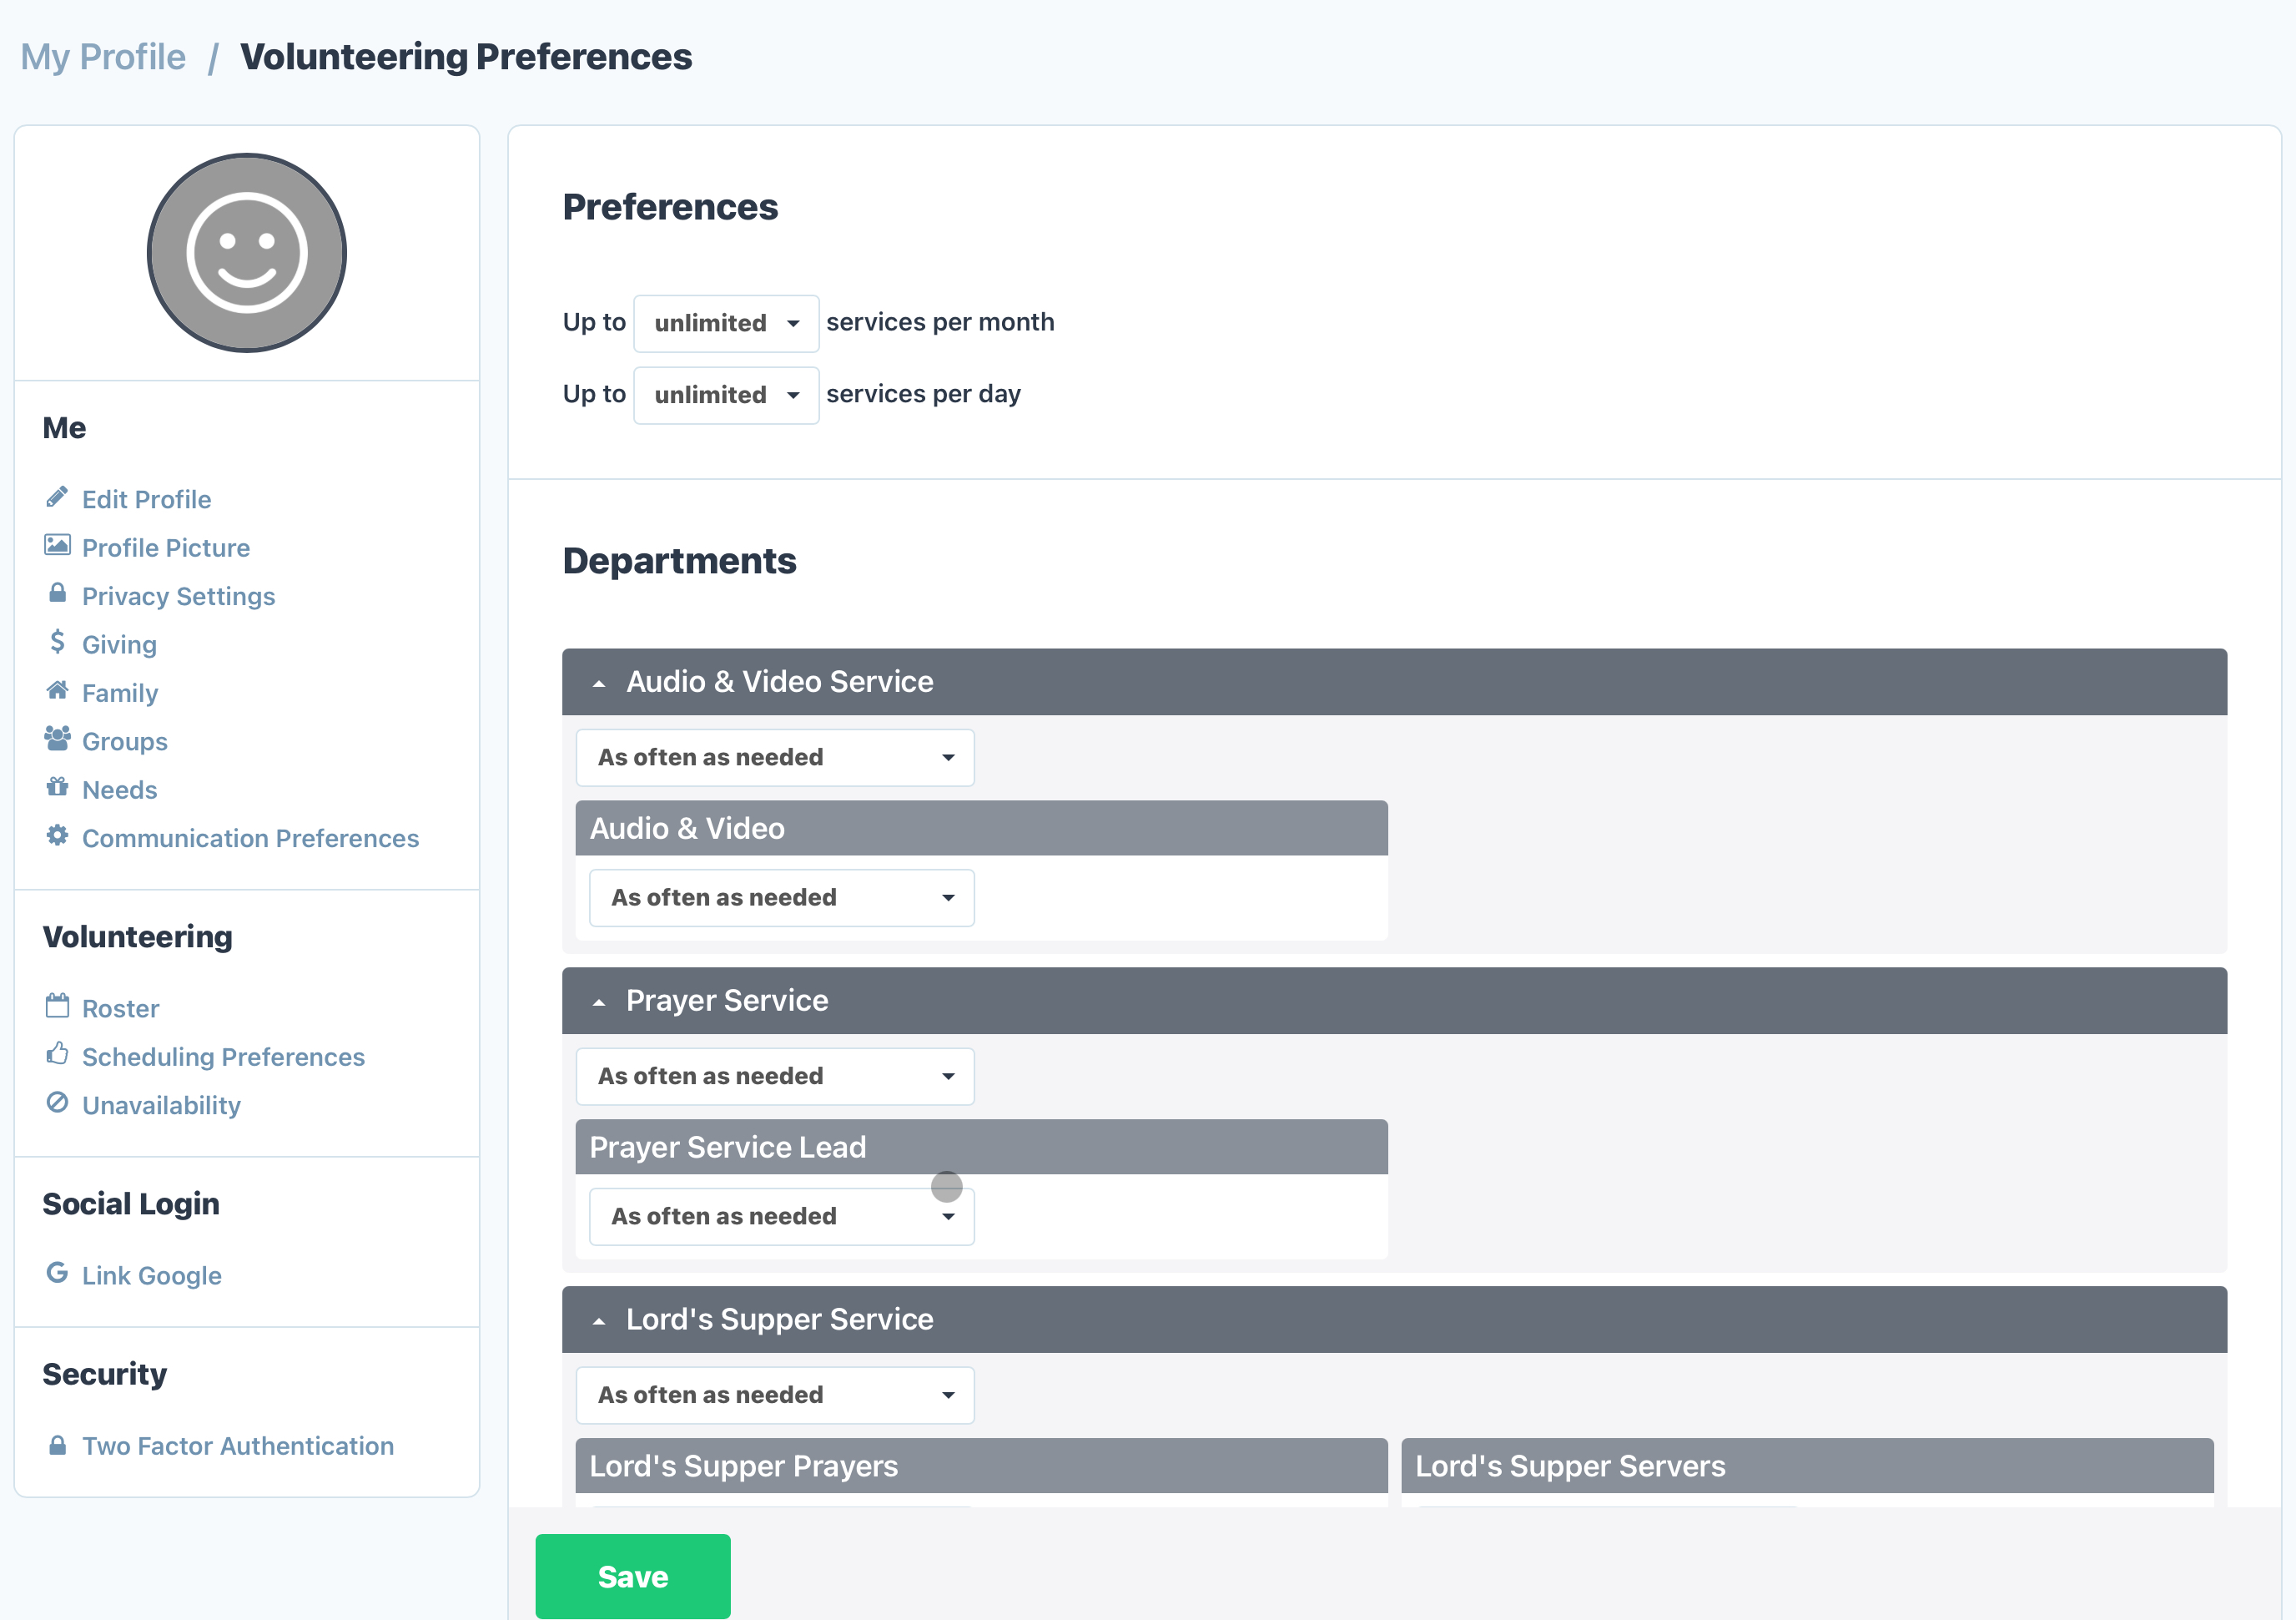Viewport: 2296px width, 1620px height.
Task: Open services per day dropdown
Action: 726,396
